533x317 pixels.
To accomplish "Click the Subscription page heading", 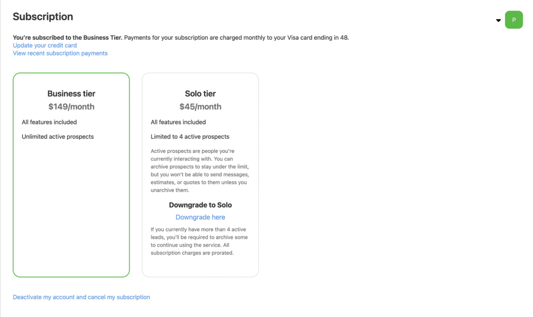I will (x=43, y=17).
